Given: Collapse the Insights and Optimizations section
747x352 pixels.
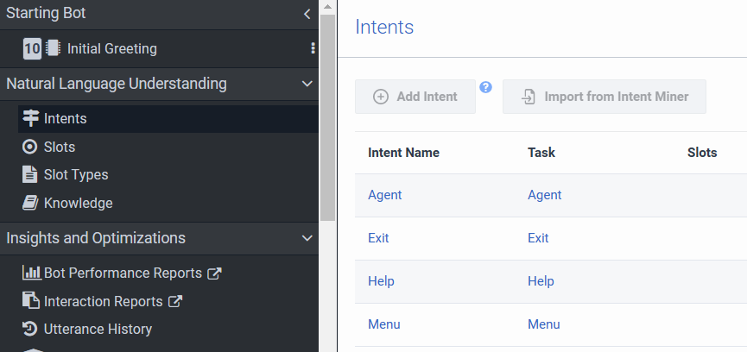Looking at the screenshot, I should (307, 238).
